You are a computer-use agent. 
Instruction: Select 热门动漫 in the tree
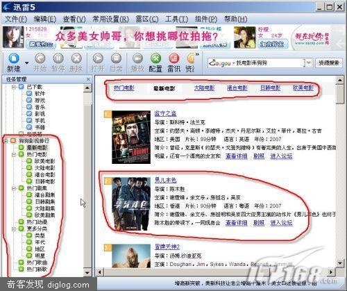tap(37, 222)
